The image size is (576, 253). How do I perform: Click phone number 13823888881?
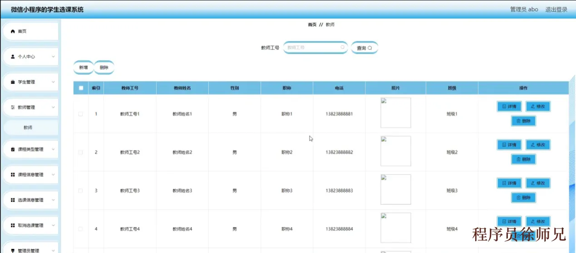pyautogui.click(x=339, y=114)
